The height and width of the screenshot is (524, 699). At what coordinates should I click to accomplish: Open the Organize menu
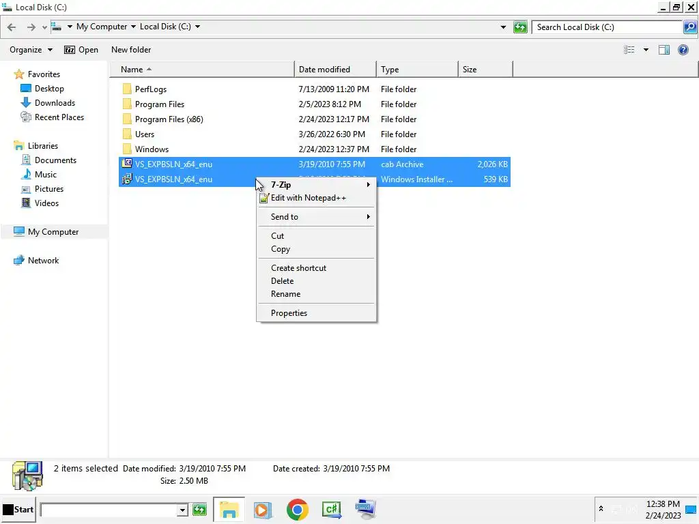(31, 50)
